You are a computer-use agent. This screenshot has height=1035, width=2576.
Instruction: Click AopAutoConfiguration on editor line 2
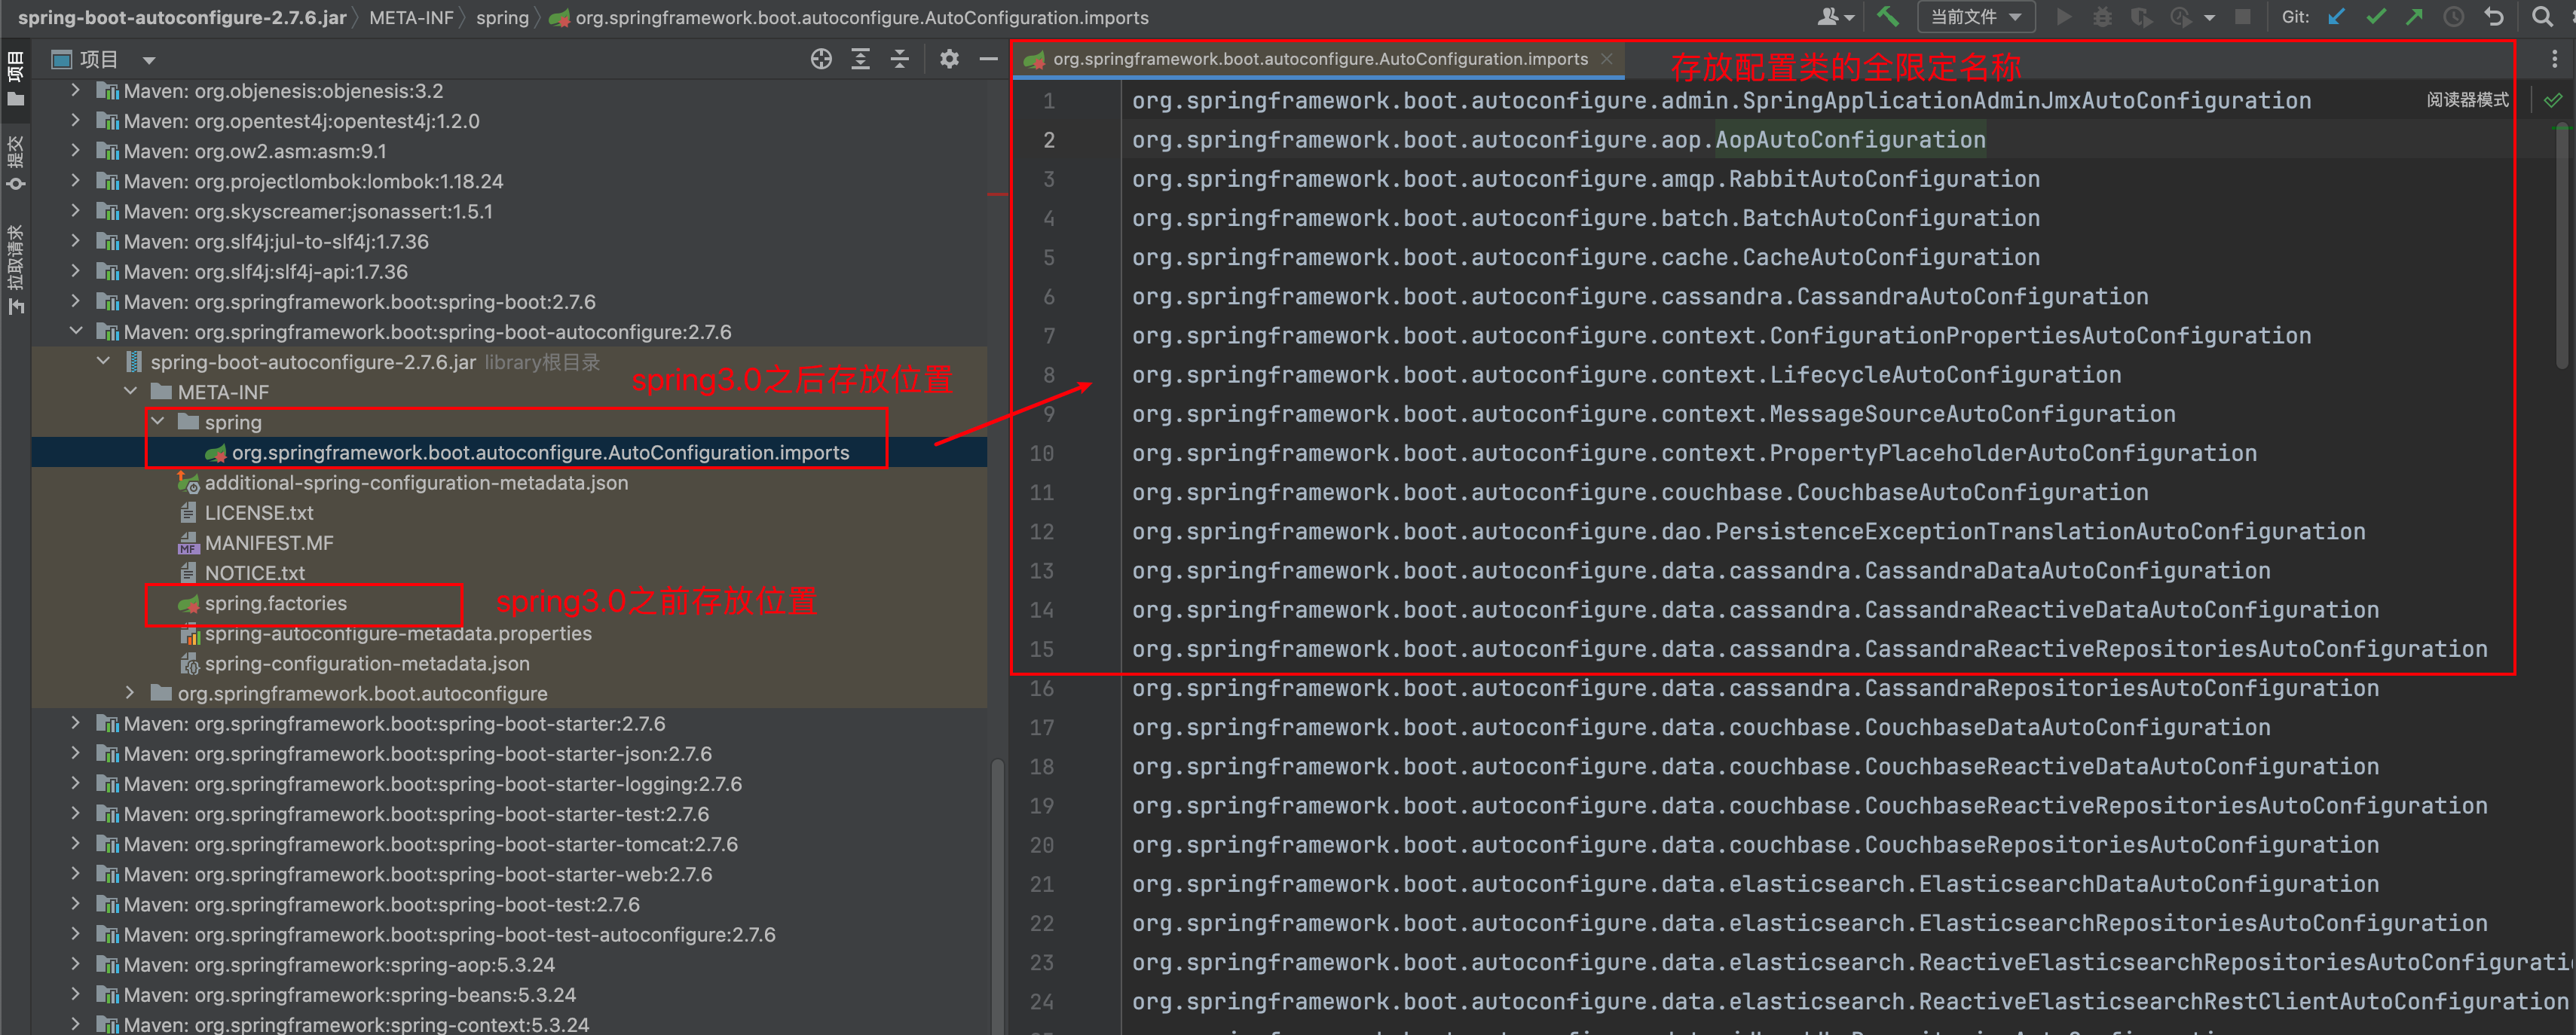1850,140
